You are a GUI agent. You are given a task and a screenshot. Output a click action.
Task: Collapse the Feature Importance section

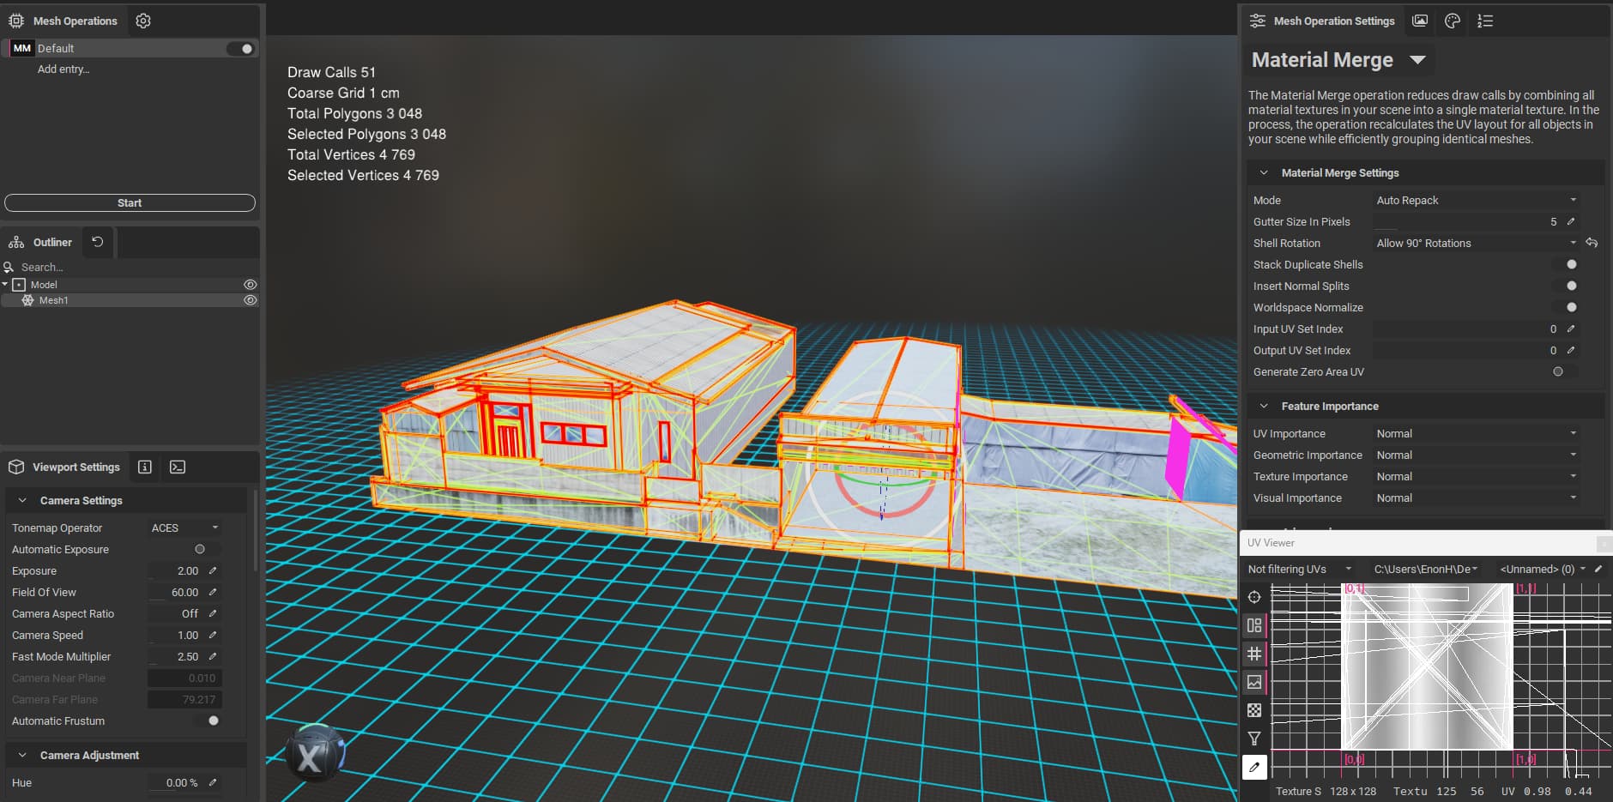[x=1264, y=406]
